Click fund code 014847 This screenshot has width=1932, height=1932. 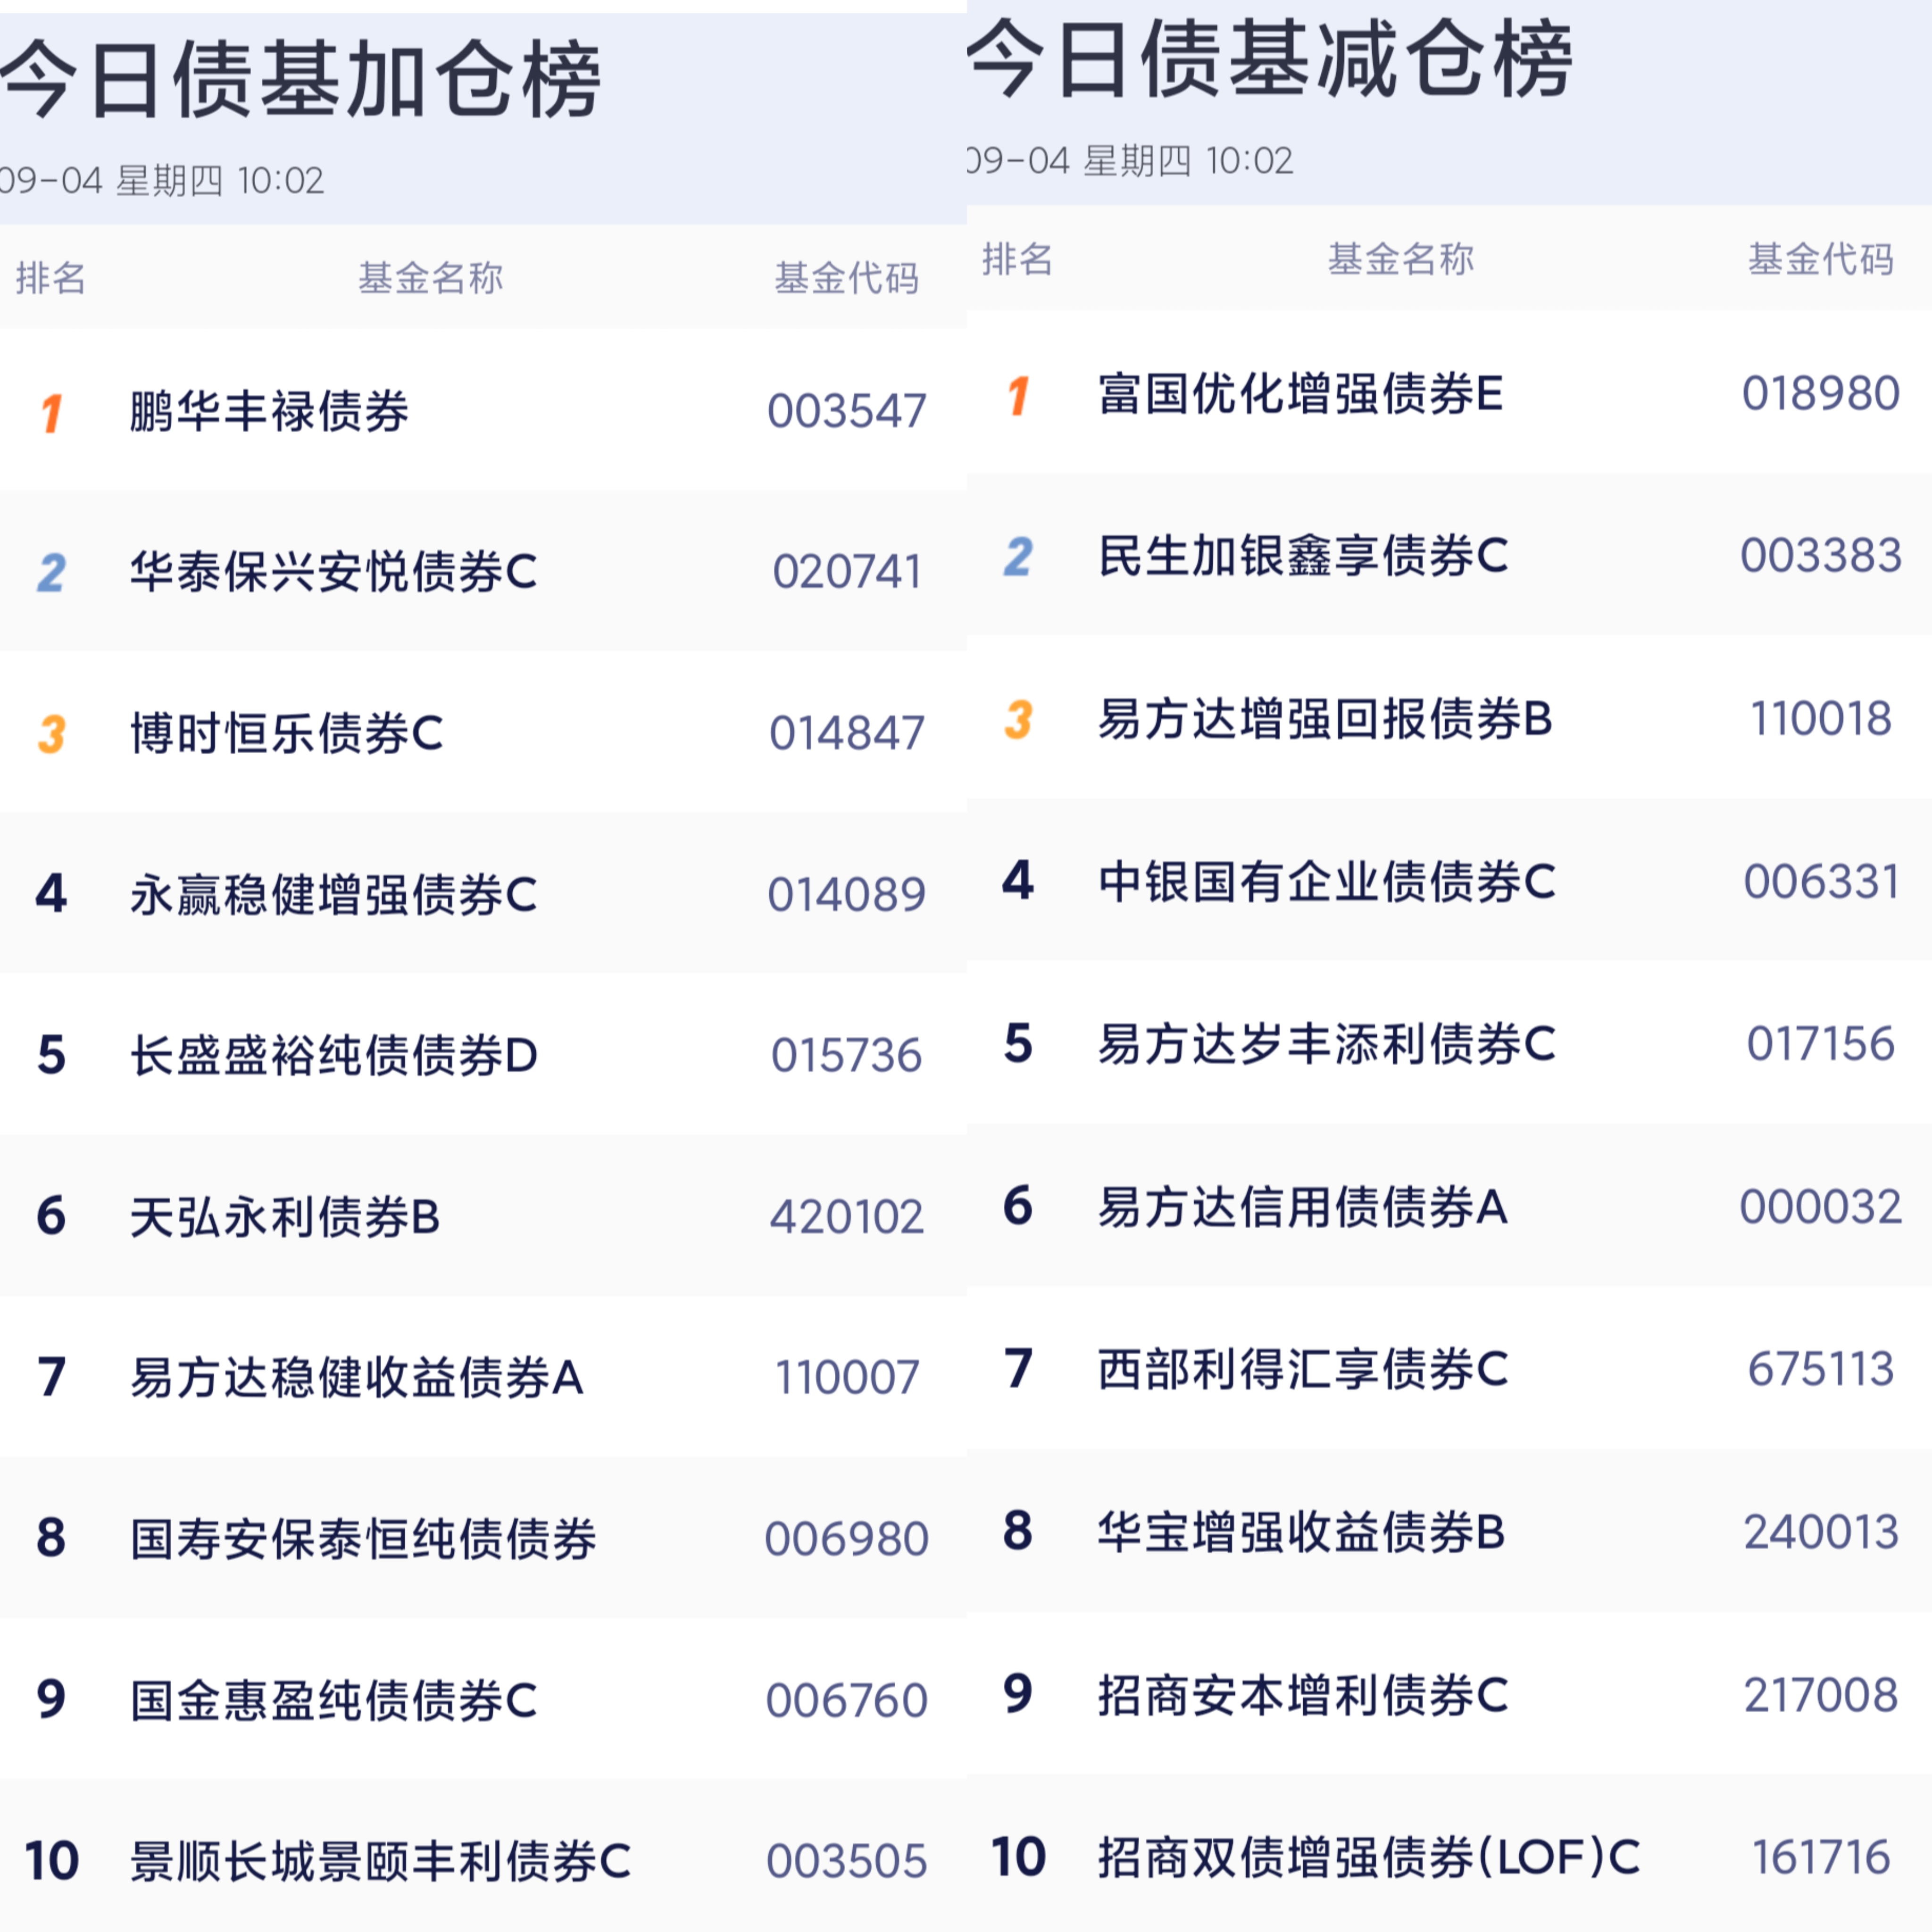[847, 733]
